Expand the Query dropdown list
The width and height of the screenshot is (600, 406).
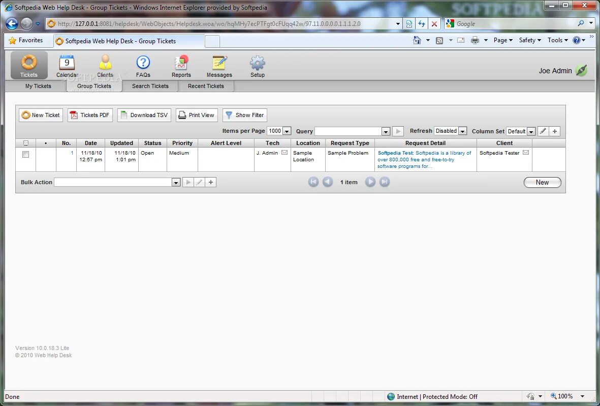coord(386,131)
